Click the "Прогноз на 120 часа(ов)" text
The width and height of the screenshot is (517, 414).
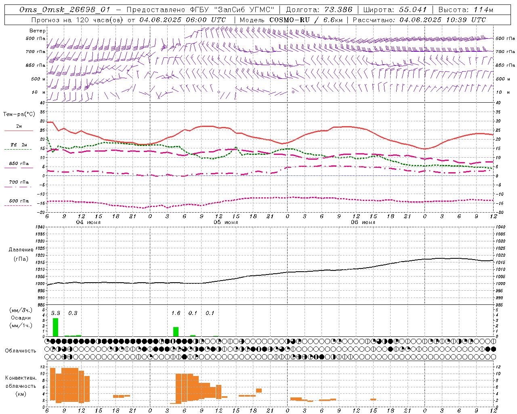(x=78, y=20)
